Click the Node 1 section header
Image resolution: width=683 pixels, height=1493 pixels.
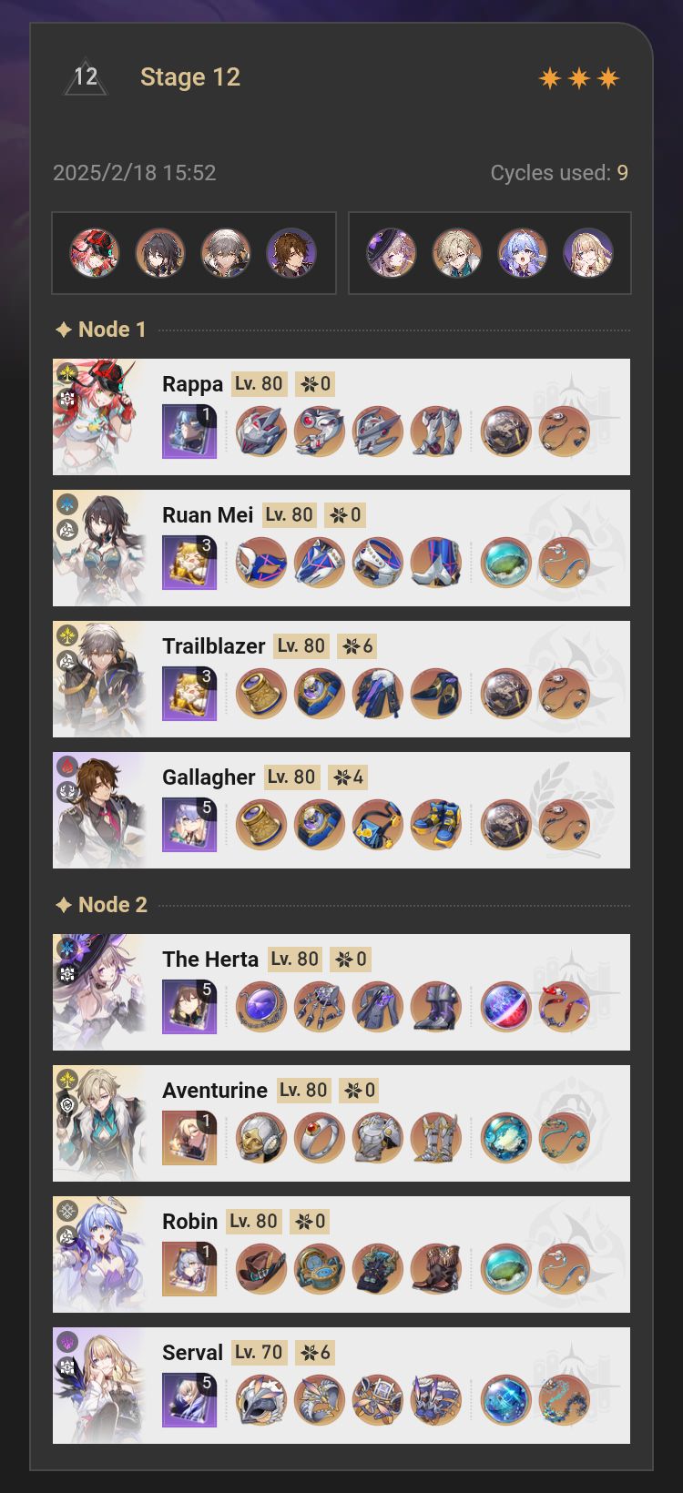[x=101, y=330]
